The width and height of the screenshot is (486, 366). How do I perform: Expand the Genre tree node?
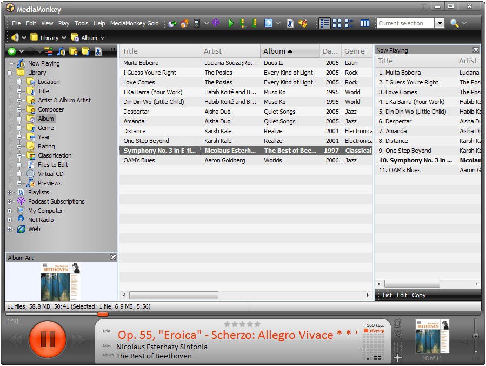19,128
